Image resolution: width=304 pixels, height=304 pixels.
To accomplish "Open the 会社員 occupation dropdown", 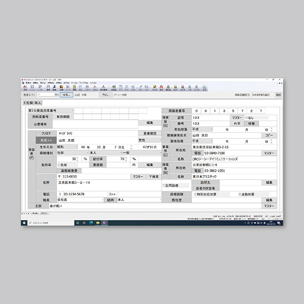I will tap(102, 200).
